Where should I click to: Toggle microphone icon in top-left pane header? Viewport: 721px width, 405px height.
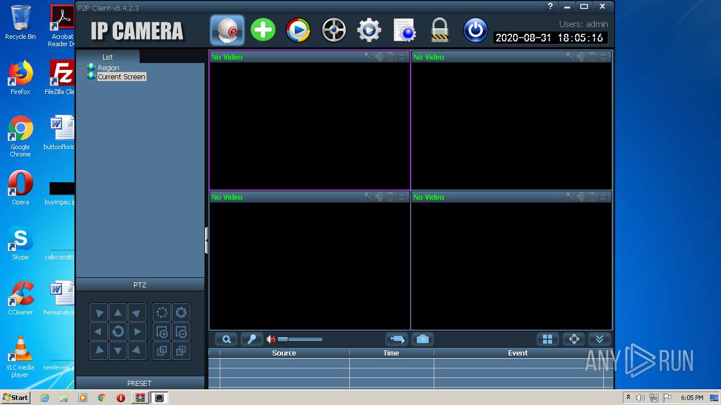coord(368,56)
